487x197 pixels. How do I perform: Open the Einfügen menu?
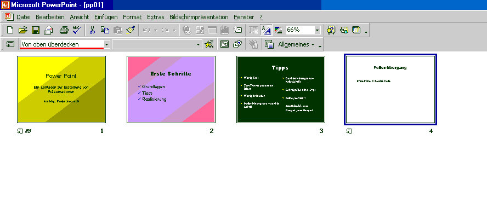click(106, 17)
